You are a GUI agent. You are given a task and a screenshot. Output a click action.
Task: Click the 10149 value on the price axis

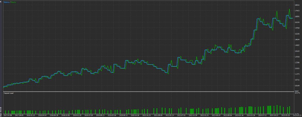297,86
